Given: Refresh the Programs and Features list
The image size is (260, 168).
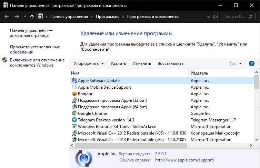Looking at the screenshot, I should [x=215, y=17].
